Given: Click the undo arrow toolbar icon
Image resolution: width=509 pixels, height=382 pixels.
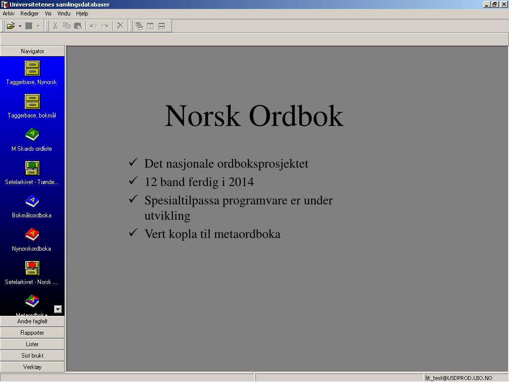Looking at the screenshot, I should 93,26.
